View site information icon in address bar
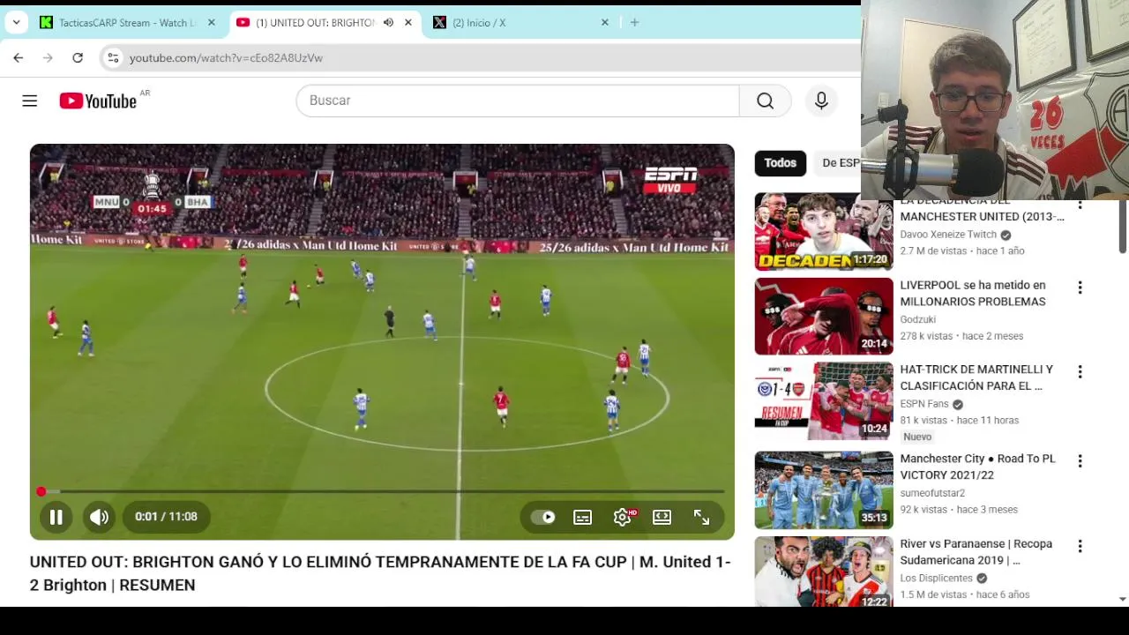Image resolution: width=1129 pixels, height=635 pixels. [111, 57]
